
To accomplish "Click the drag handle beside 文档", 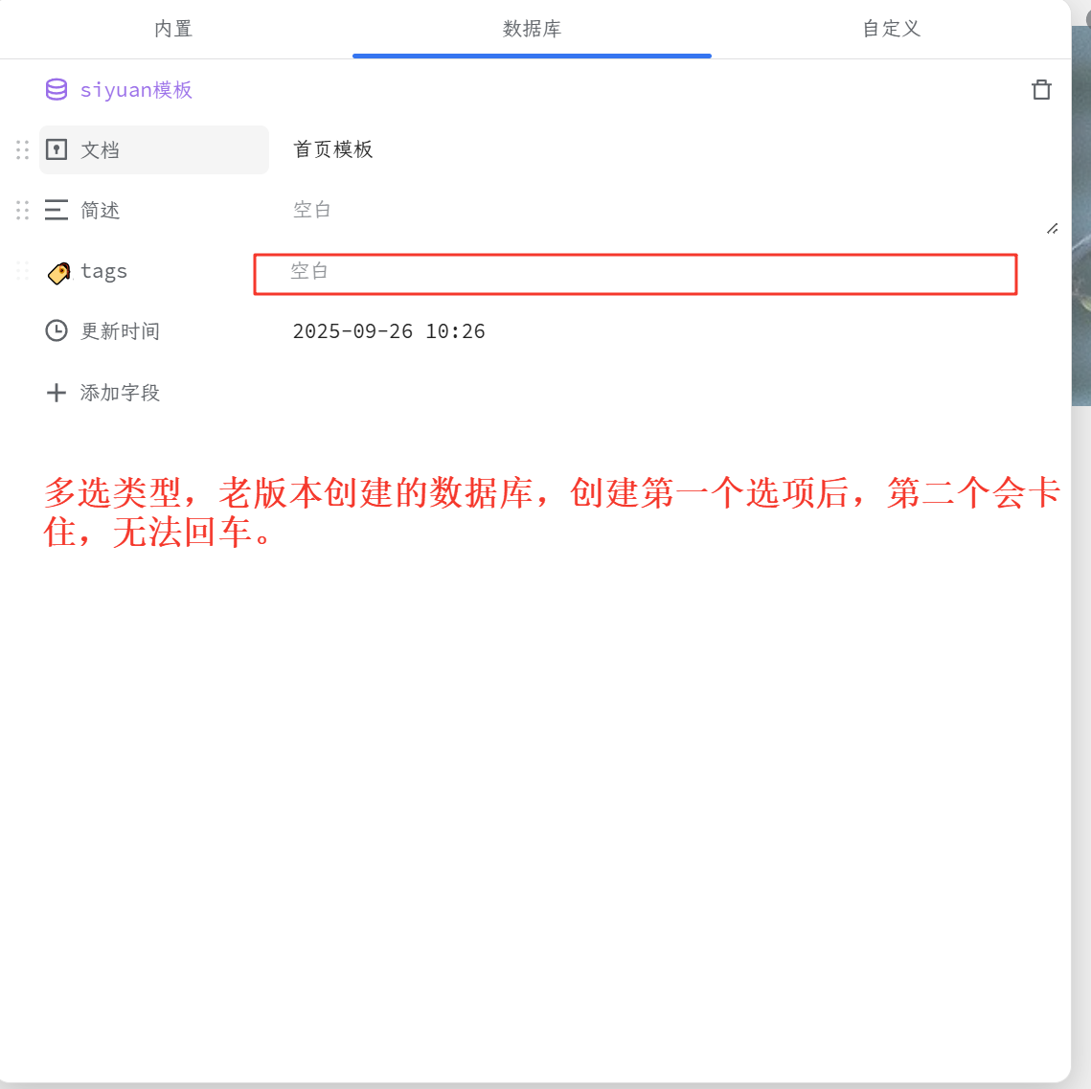I will 22,149.
